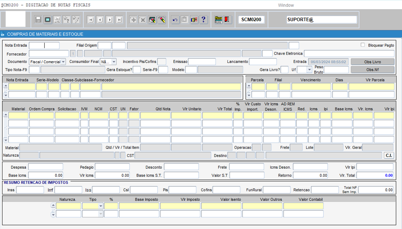Delete record using the X icon
This screenshot has height=229, width=402.
point(143,20)
